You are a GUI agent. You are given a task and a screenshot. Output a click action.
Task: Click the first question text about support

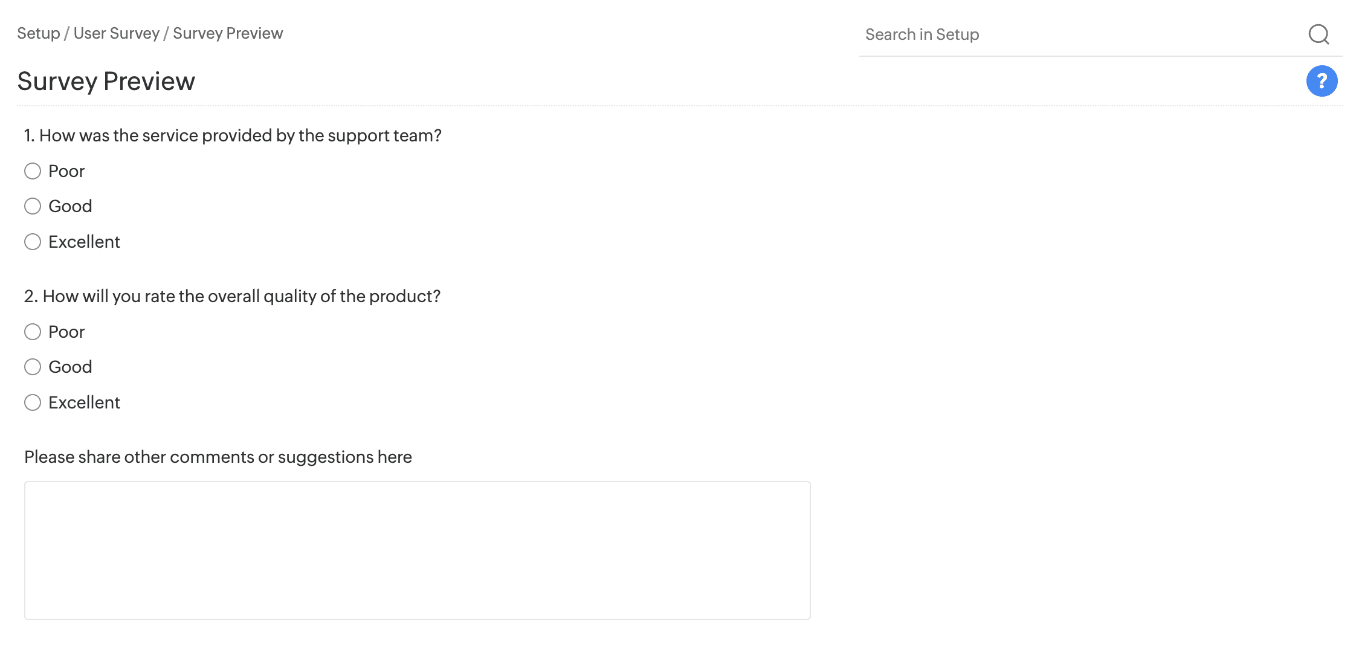[233, 135]
